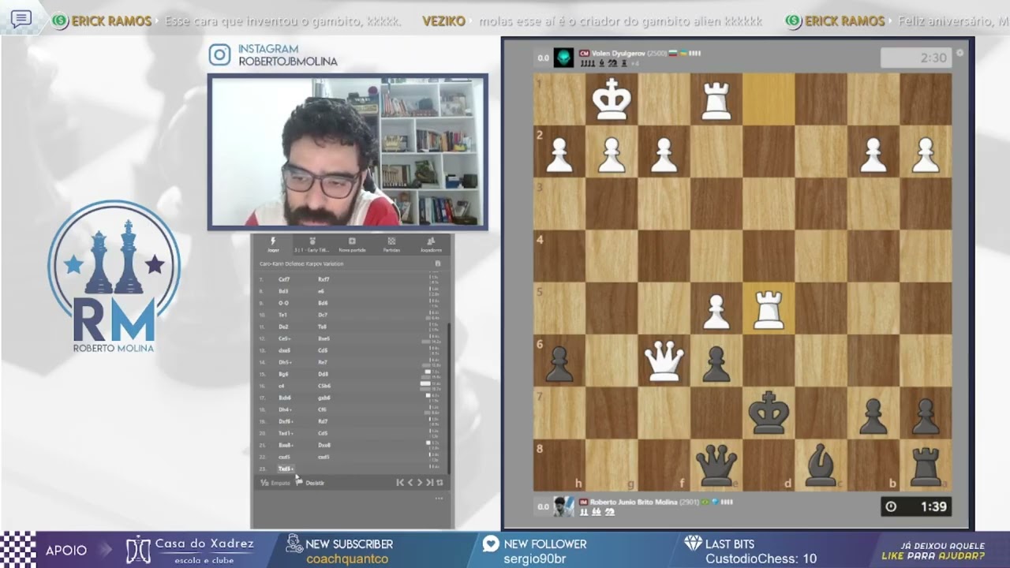Select the white rook on e1
The height and width of the screenshot is (568, 1010).
click(716, 100)
